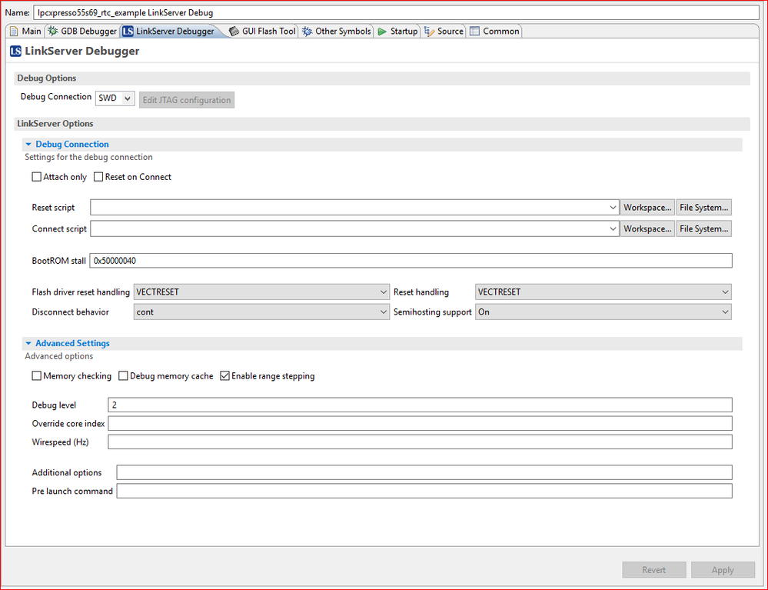Change the Semihosting support setting
This screenshot has height=590, width=768.
(726, 312)
